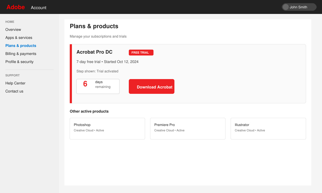Click John Smith's avatar circle
The height and width of the screenshot is (193, 322).
click(x=286, y=7)
